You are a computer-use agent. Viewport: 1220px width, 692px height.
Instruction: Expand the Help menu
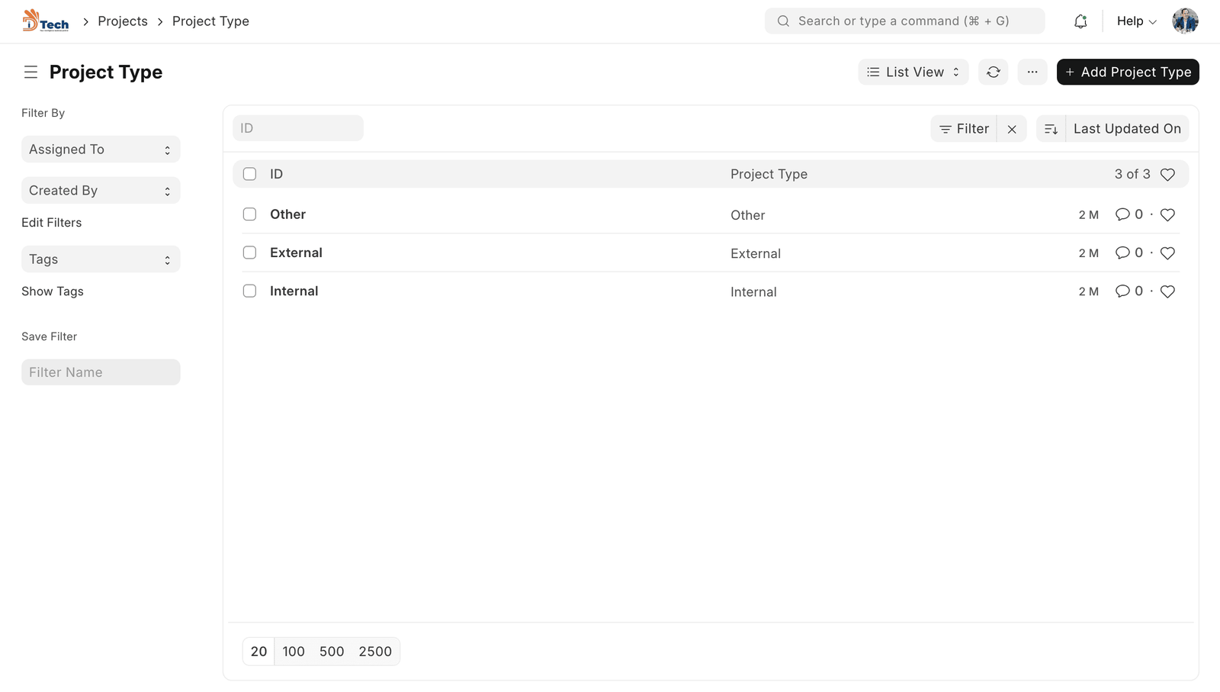point(1136,21)
